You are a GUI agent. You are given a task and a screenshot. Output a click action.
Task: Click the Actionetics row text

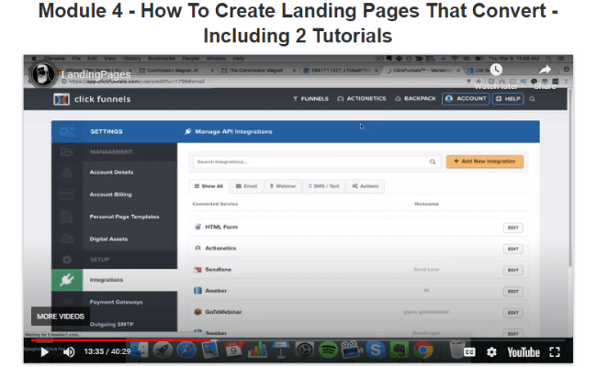[x=220, y=249]
